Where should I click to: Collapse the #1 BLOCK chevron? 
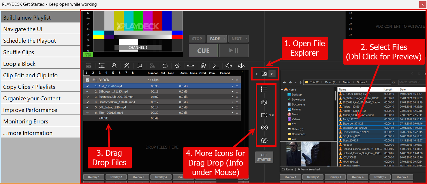(237, 80)
